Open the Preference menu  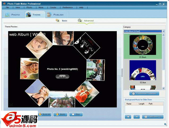pyautogui.click(x=68, y=8)
